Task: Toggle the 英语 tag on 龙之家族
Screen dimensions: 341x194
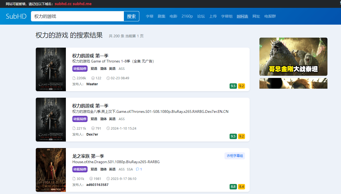Action: pos(112,169)
